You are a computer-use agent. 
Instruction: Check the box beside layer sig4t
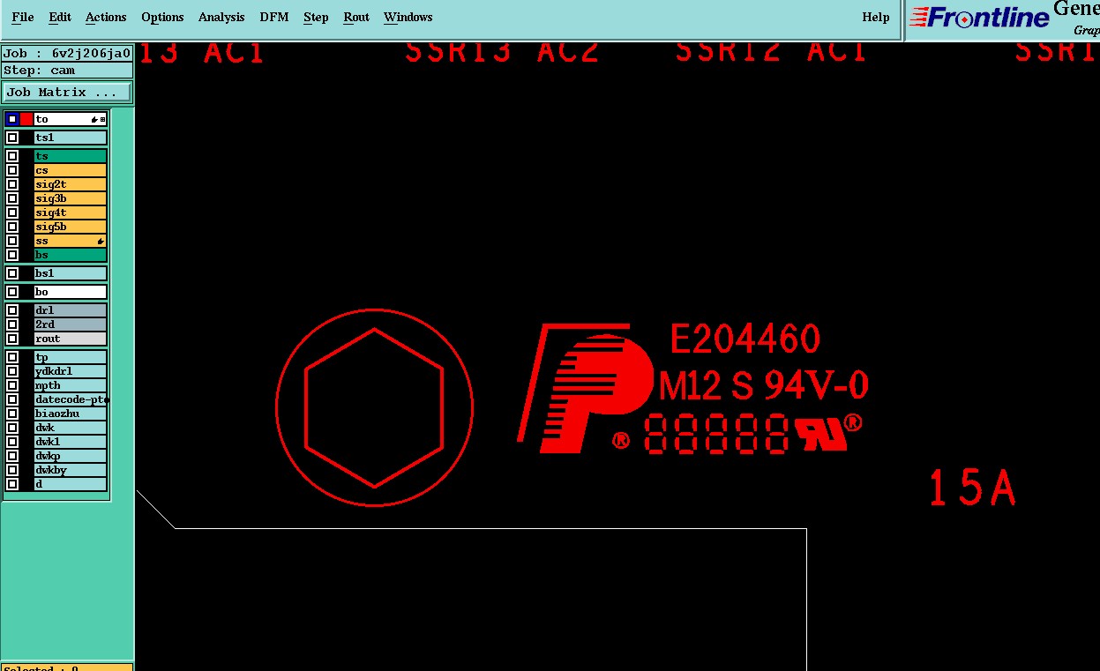(12, 212)
